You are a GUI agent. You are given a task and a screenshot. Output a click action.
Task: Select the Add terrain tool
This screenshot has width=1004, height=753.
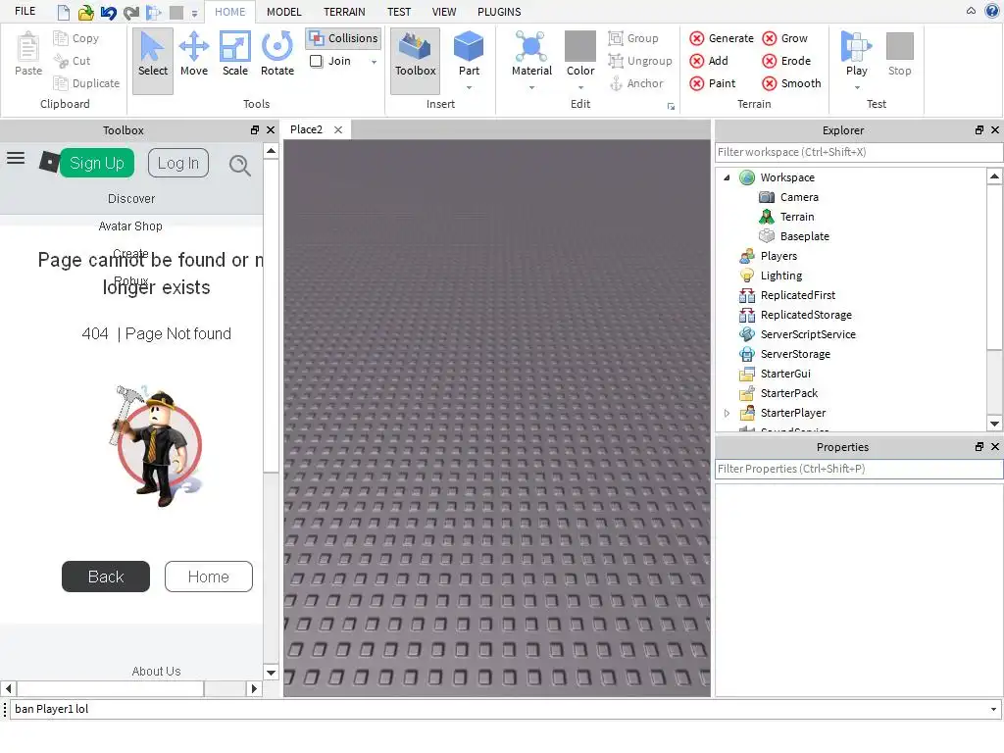pyautogui.click(x=709, y=61)
